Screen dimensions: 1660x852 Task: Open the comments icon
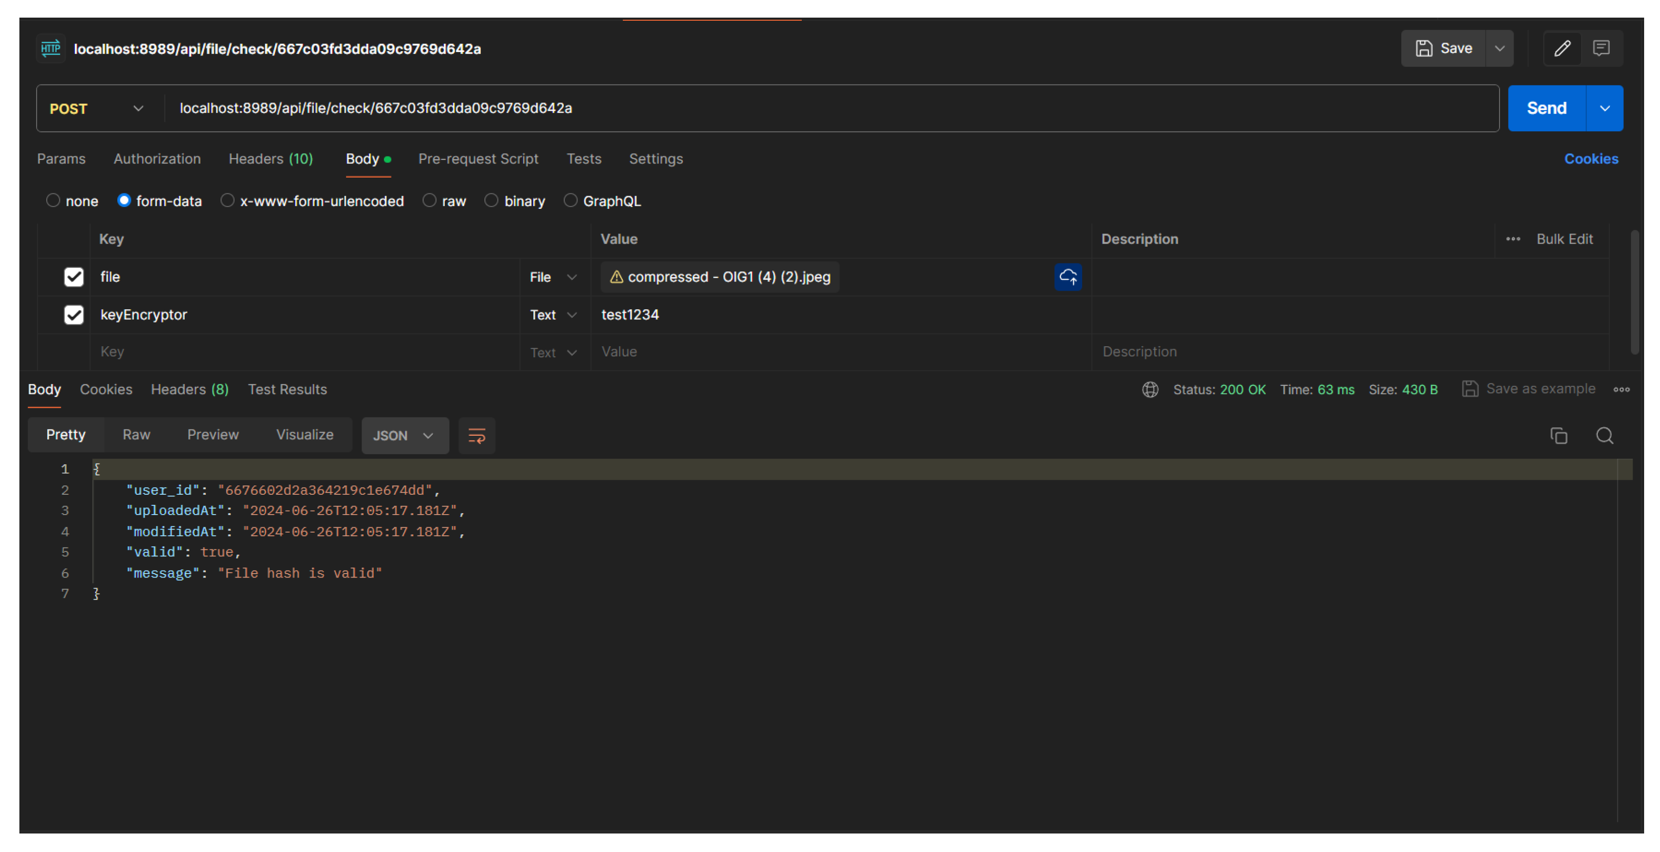click(x=1601, y=48)
